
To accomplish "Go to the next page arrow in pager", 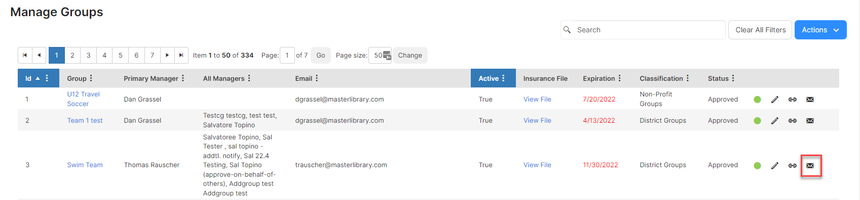I will (x=167, y=55).
